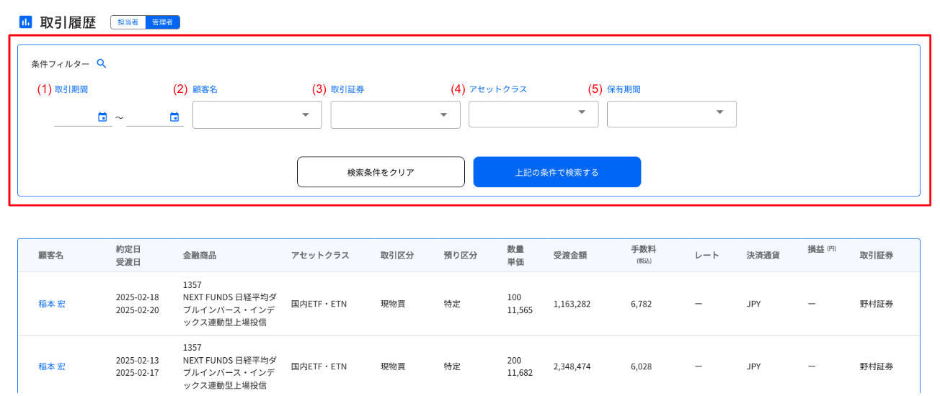940x396 pixels.
Task: Click the 条件フィルター heading text
Action: pos(61,64)
